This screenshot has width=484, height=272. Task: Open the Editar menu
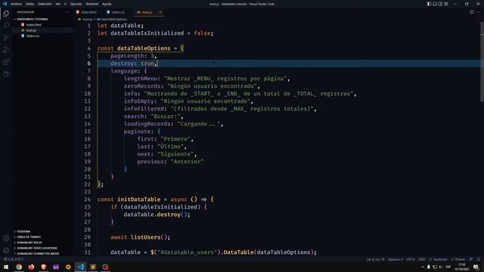30,4
